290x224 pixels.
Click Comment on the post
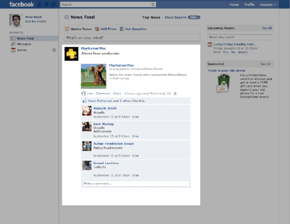click(x=103, y=93)
